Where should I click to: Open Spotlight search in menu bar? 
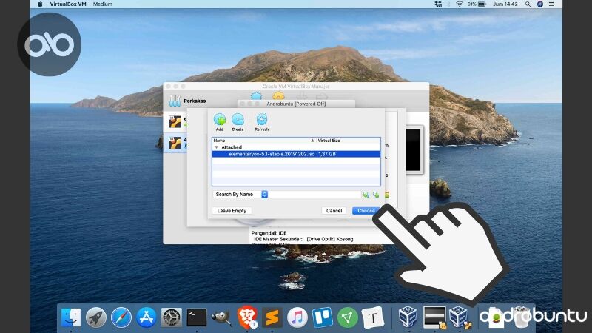528,4
